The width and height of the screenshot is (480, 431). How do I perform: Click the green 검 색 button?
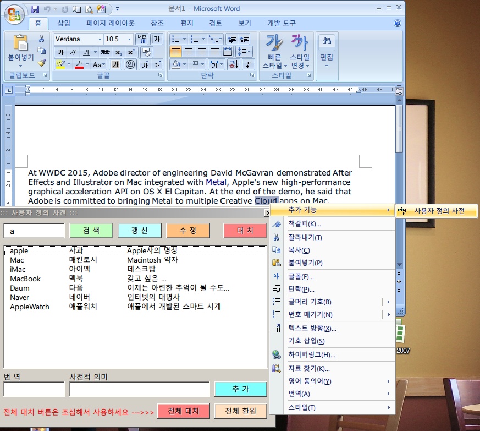[91, 231]
